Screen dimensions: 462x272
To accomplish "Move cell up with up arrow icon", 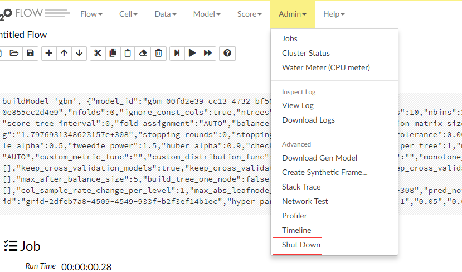I will click(x=64, y=54).
